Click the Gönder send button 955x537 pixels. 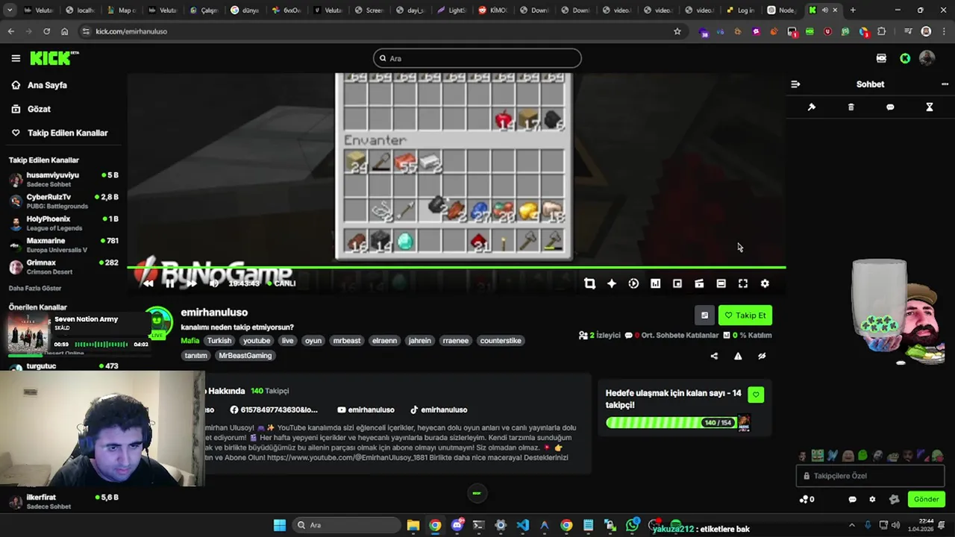926,500
